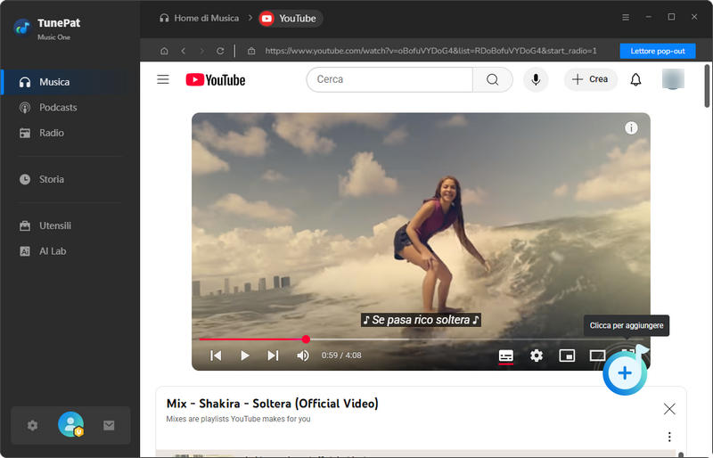Toggle theater mode on the player

(x=597, y=356)
